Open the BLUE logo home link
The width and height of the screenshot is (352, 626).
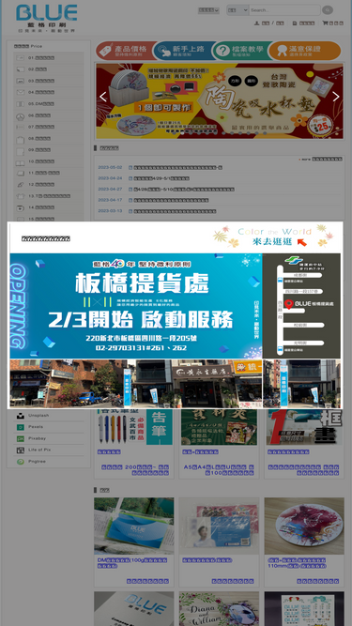[x=47, y=18]
